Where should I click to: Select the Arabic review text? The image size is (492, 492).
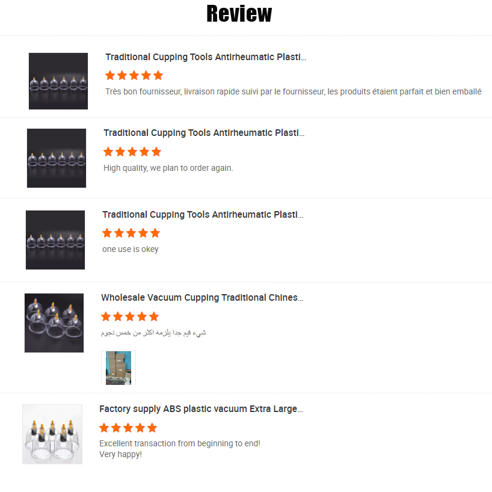point(153,333)
